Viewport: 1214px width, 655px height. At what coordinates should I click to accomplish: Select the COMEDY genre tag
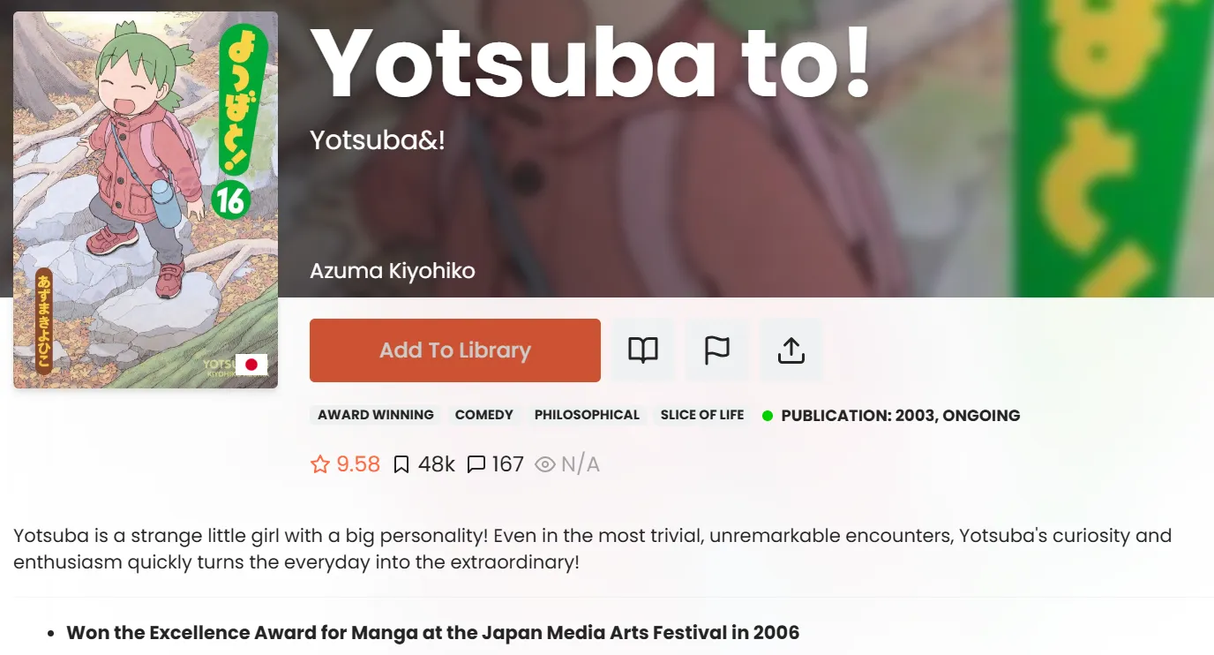[x=483, y=415]
